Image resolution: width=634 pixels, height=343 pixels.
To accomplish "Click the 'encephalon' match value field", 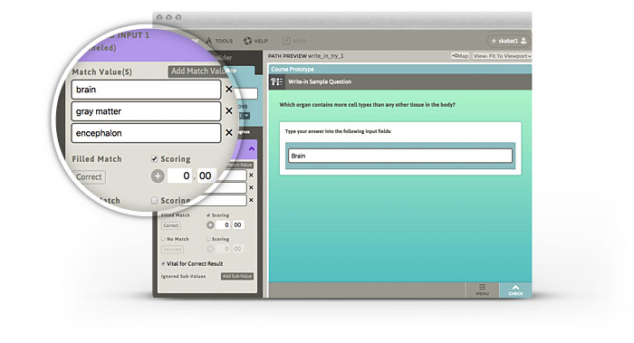I will point(146,133).
